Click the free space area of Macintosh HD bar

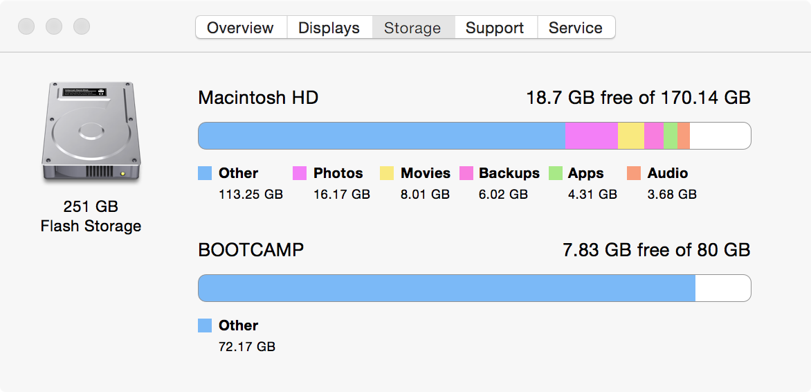(x=720, y=136)
